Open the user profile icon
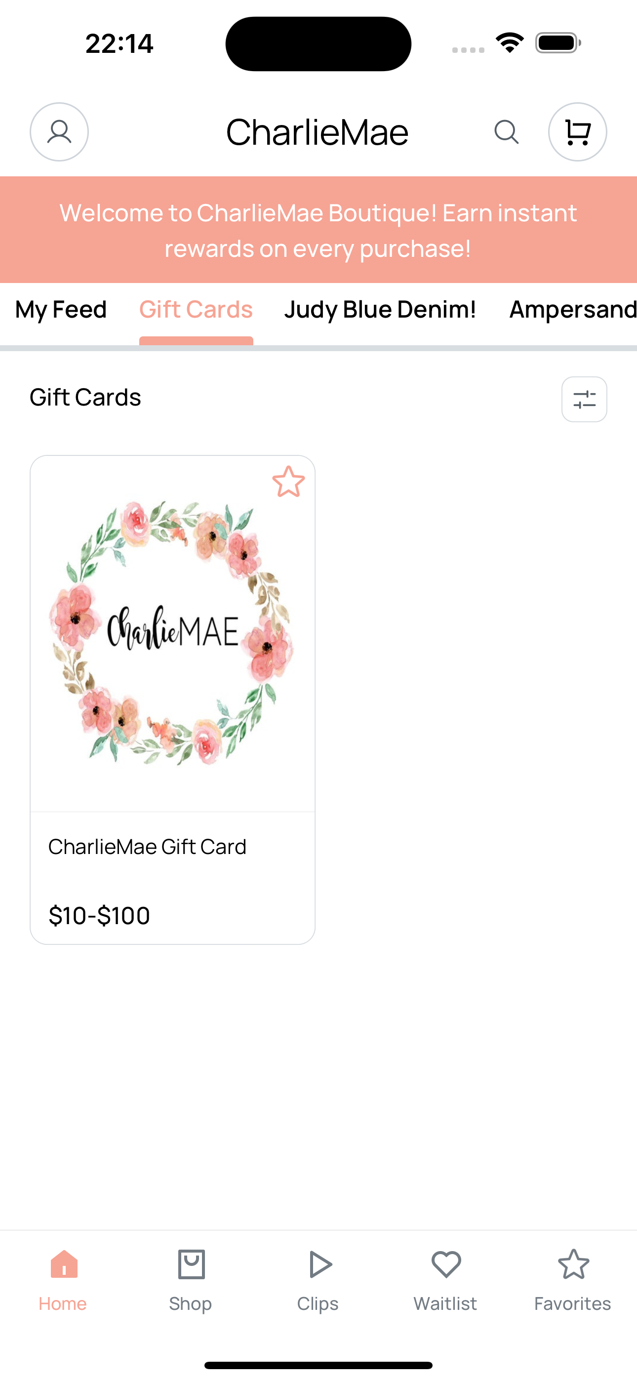Screen dimensions: 637x1381 pos(59,132)
